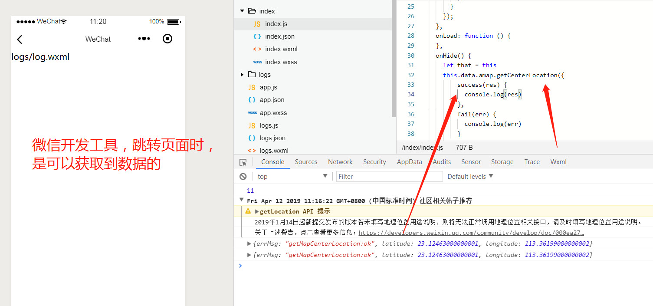
Task: Click the logs/log.wxml text in the simulator
Action: tap(40, 57)
